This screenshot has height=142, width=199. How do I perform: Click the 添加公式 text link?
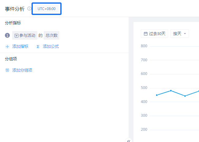pos(51,47)
